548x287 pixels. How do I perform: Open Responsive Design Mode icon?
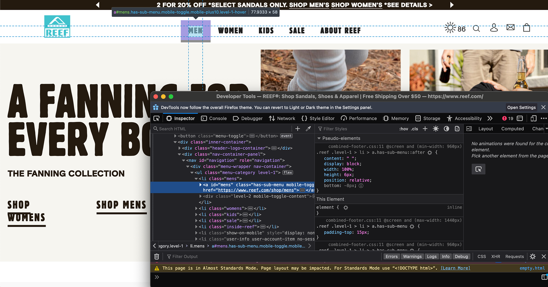pos(533,118)
